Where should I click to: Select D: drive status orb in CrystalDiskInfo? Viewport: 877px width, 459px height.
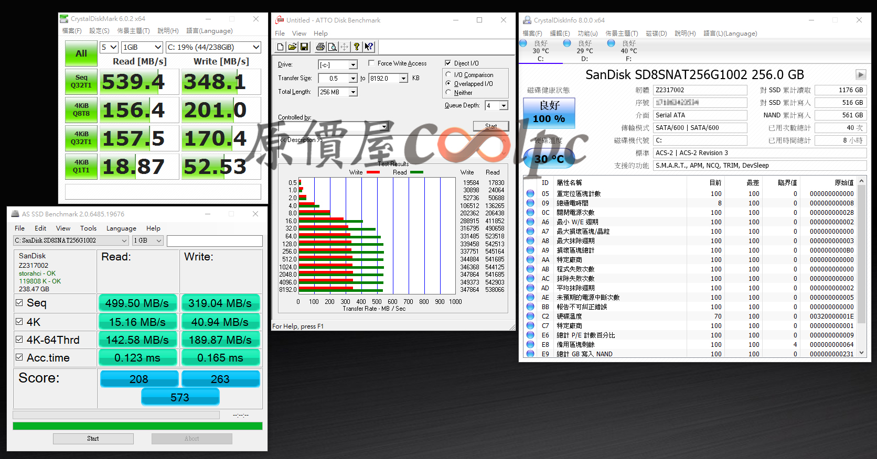567,43
